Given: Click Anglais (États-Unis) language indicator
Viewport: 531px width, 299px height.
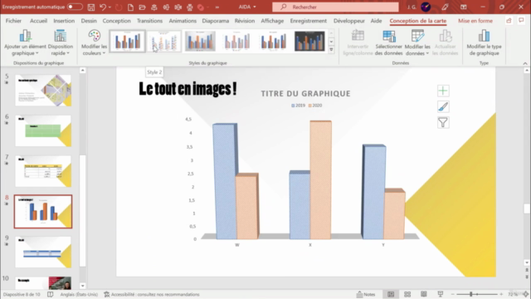Looking at the screenshot, I should (x=79, y=294).
